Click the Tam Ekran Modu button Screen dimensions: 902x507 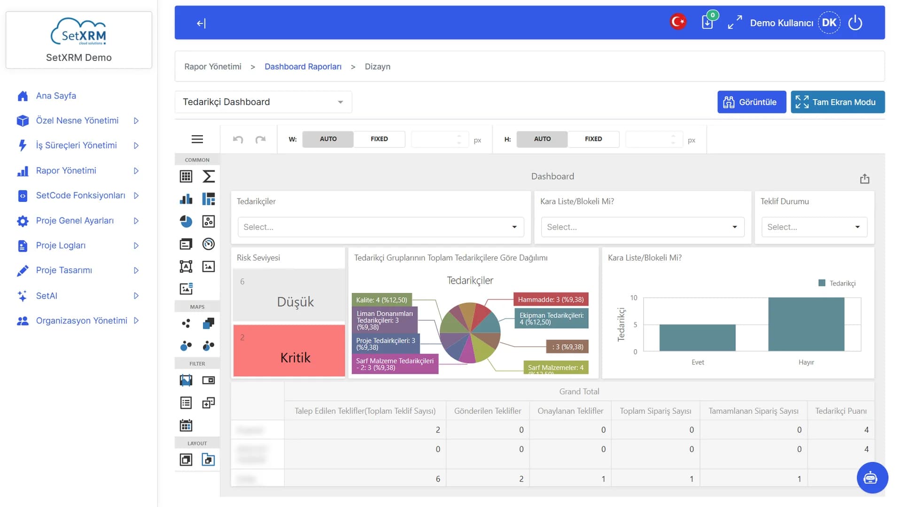tap(838, 102)
